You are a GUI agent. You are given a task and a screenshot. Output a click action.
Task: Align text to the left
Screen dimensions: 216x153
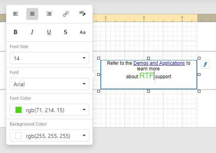point(16,14)
